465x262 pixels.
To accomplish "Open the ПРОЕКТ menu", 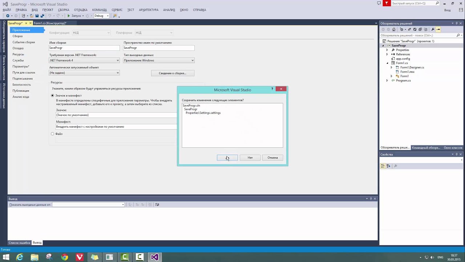I will pos(48,10).
